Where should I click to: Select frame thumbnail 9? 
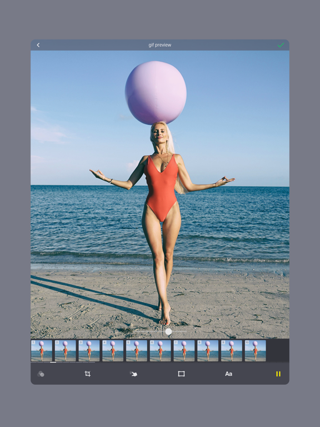point(232,351)
